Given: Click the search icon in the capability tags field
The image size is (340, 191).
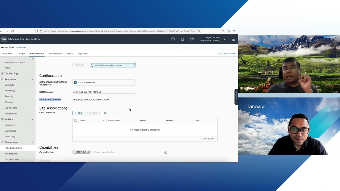Looking at the screenshot, I should 93,152.
